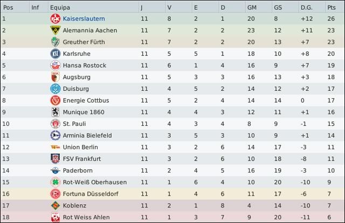Sort table by Equipa column header
Viewport: 345px width, 223px height.
point(59,7)
